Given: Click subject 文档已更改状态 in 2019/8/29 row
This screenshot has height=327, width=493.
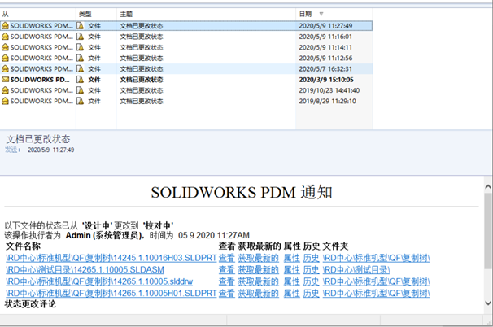Looking at the screenshot, I should click(142, 101).
